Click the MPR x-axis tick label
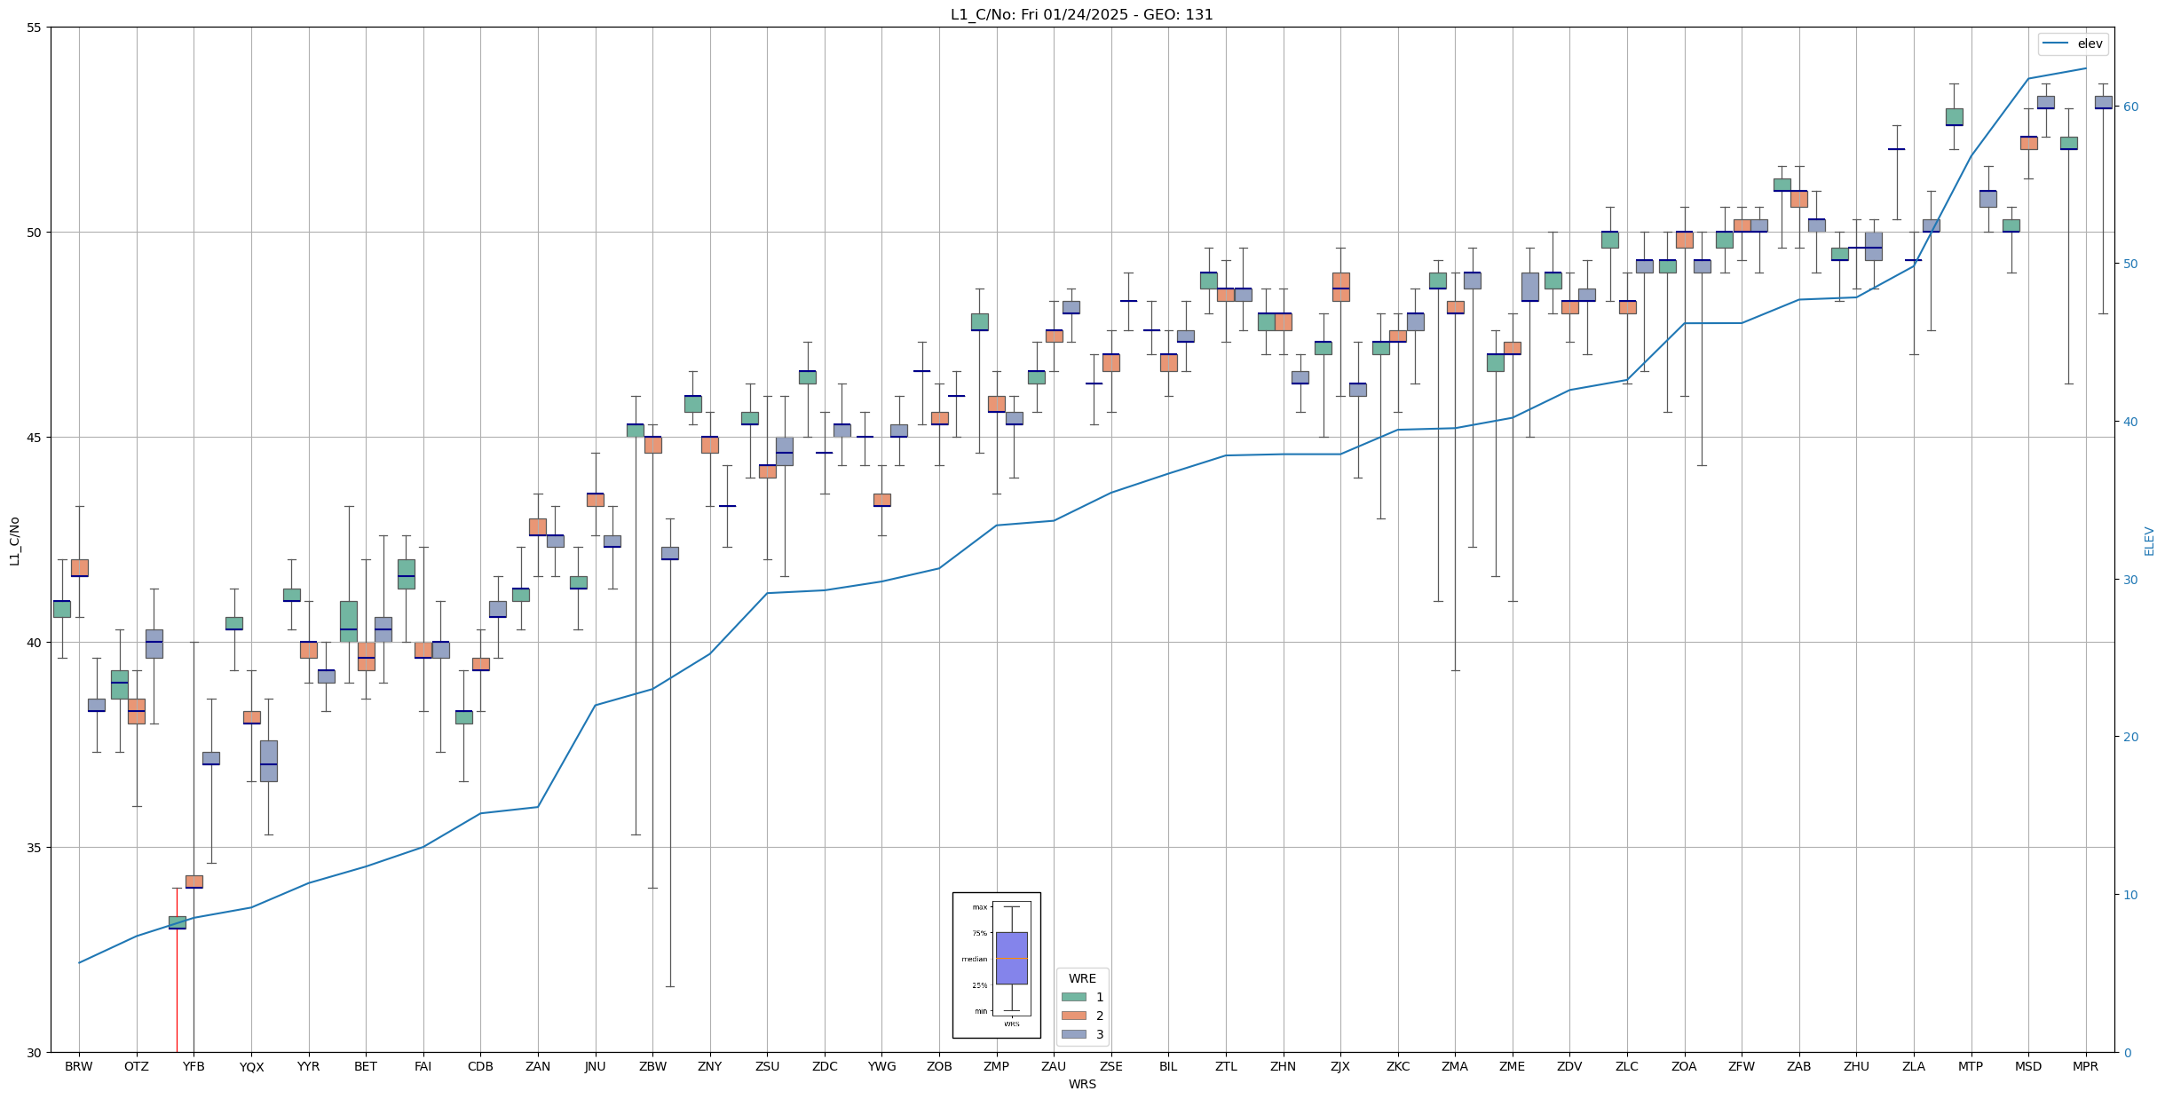 click(x=2085, y=1066)
